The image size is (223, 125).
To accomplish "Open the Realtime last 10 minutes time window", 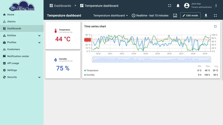I will (150, 16).
